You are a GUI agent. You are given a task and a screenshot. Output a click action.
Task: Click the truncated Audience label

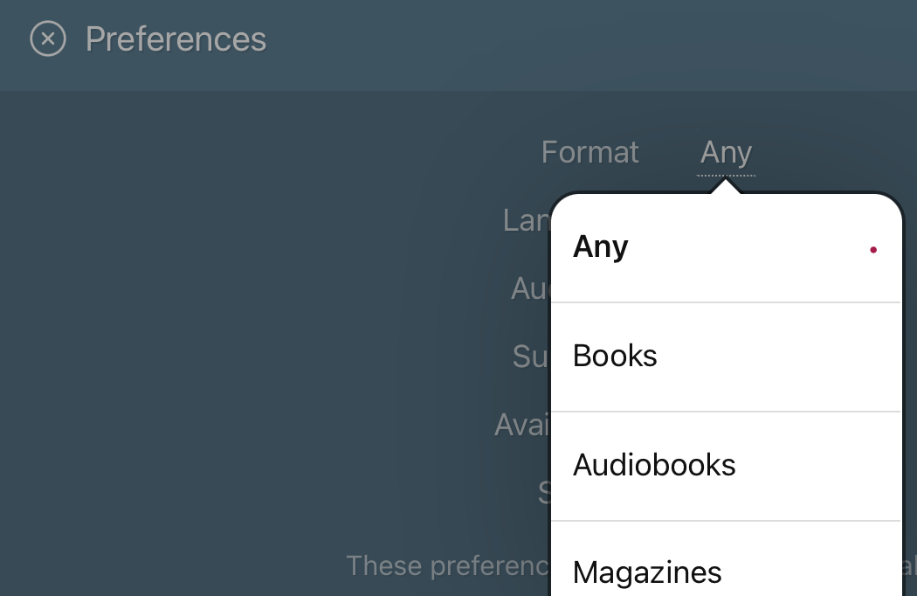pos(530,288)
